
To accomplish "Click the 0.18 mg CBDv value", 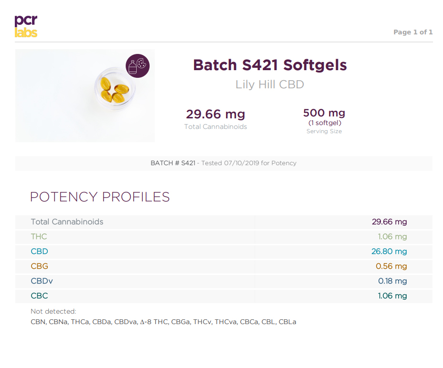I will coord(392,281).
